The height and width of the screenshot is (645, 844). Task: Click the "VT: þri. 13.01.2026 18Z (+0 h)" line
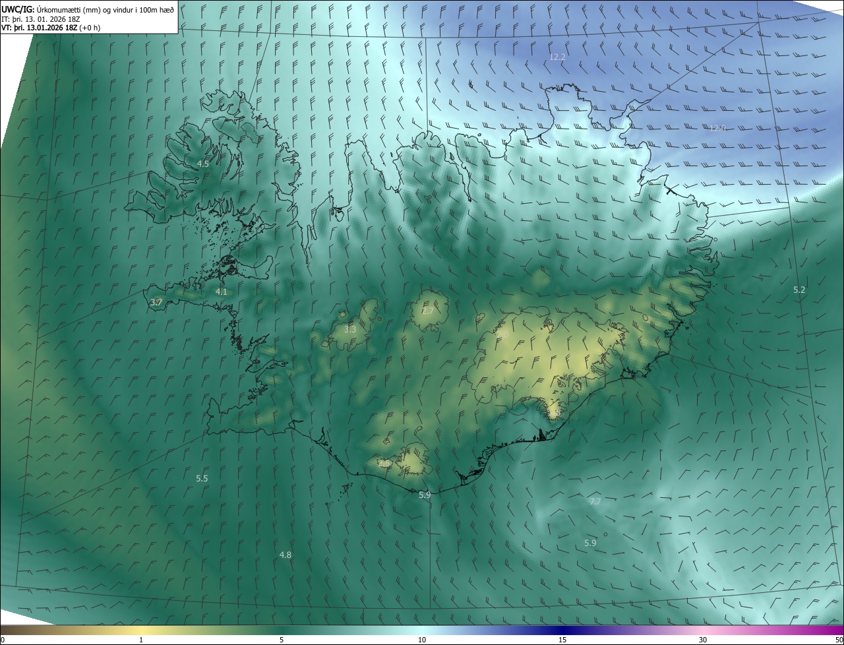tap(51, 28)
